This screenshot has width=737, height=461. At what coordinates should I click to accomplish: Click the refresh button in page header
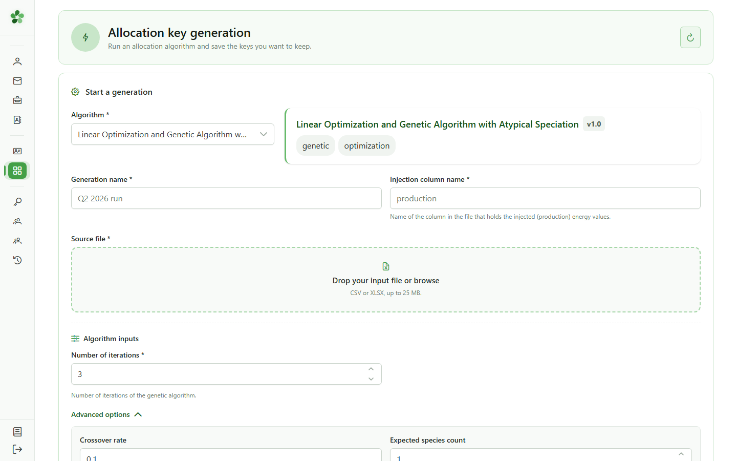pyautogui.click(x=690, y=37)
